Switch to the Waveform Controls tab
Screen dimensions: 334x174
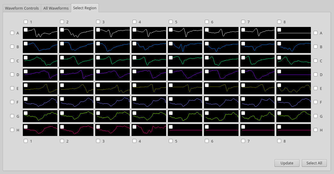point(22,8)
